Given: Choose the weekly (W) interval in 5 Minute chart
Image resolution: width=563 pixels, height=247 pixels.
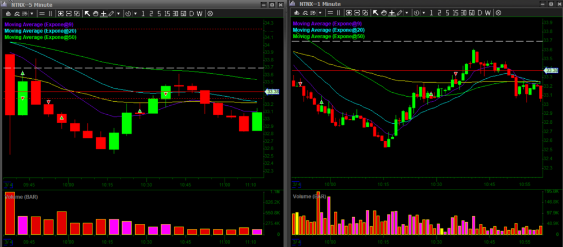Looking at the screenshot, I should [199, 13].
